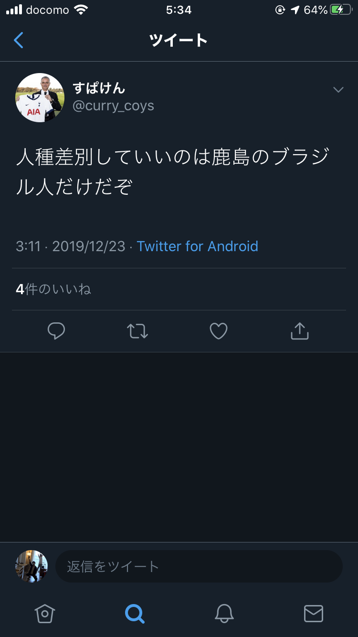Open the reply speech bubble icon
358x637 pixels.
click(56, 331)
